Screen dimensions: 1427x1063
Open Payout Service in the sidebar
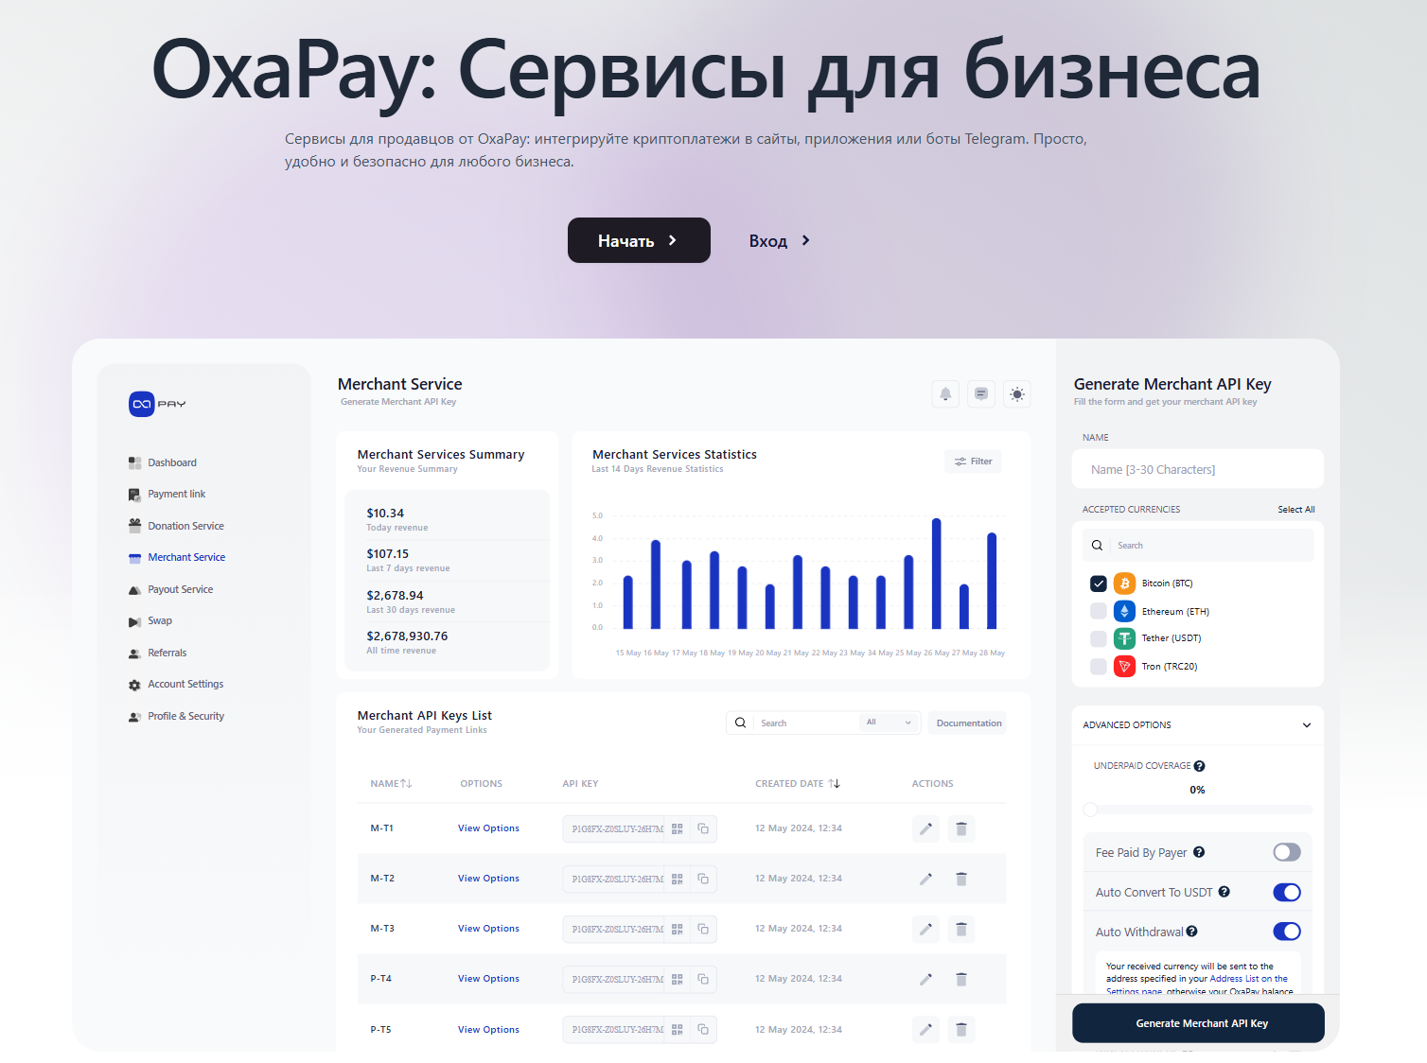170,589
